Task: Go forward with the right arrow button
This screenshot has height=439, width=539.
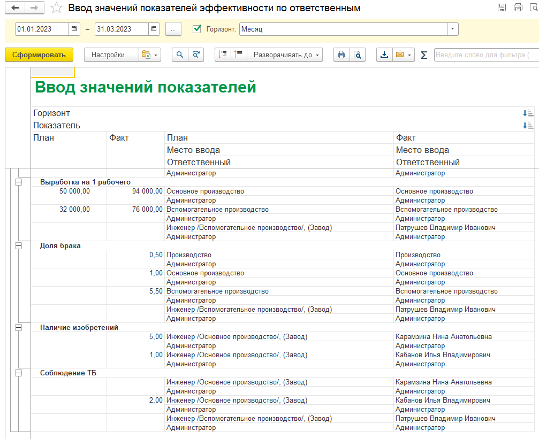Action: 34,8
